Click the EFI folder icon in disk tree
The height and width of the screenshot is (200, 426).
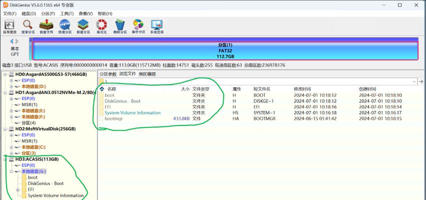coord(24,189)
